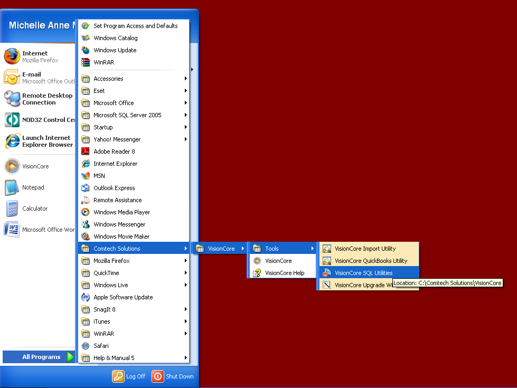
Task: Click the WinRAR program icon near top
Action: pos(86,62)
